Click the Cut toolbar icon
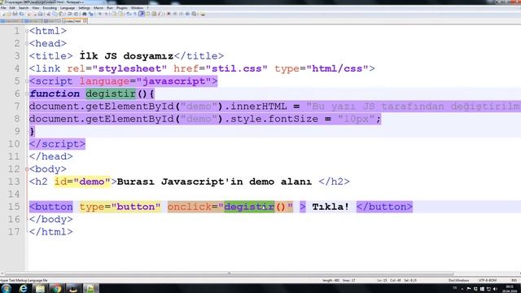 click(x=48, y=14)
